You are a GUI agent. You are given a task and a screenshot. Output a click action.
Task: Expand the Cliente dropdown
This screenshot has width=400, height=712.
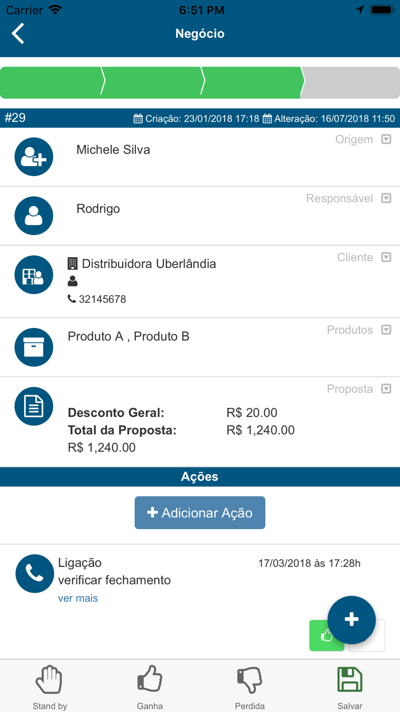coord(386,257)
